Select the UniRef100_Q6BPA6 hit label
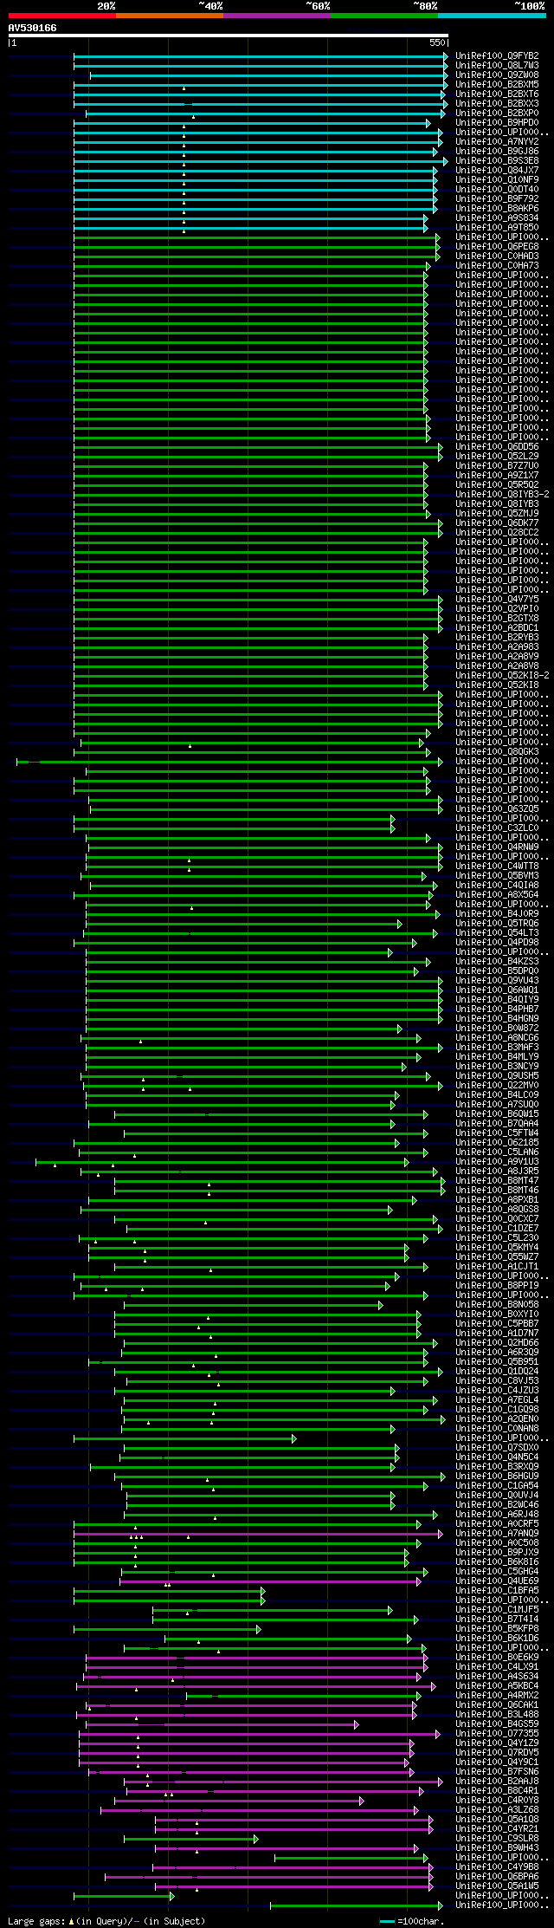This screenshot has height=1928, width=554. pyautogui.click(x=497, y=1876)
